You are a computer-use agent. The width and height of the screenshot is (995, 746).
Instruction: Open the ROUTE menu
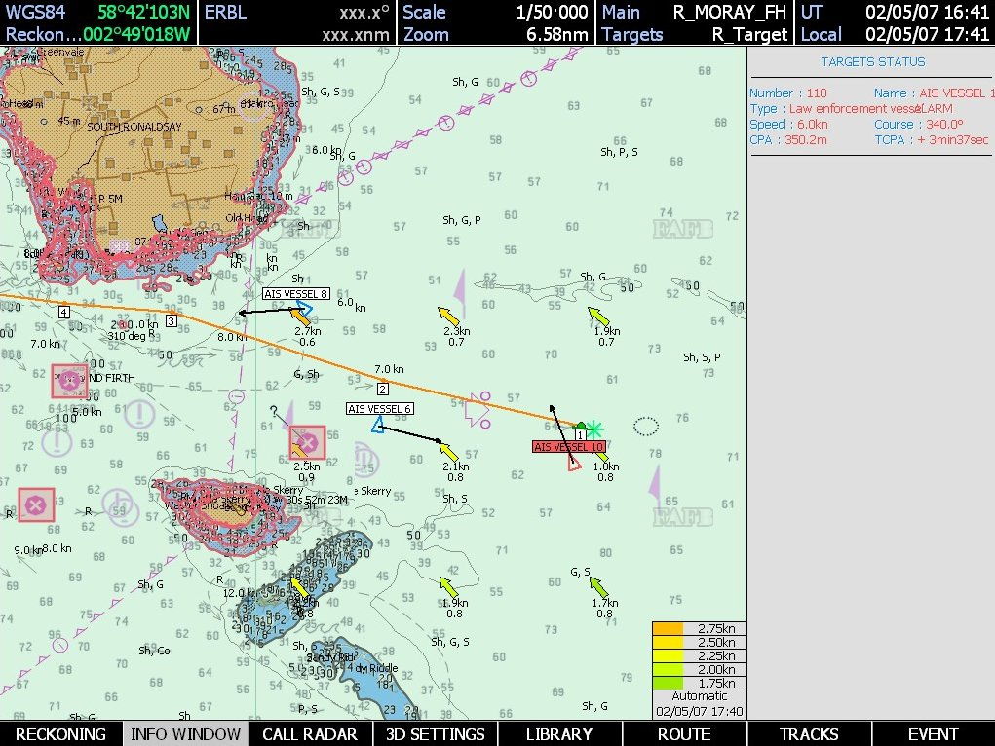684,734
